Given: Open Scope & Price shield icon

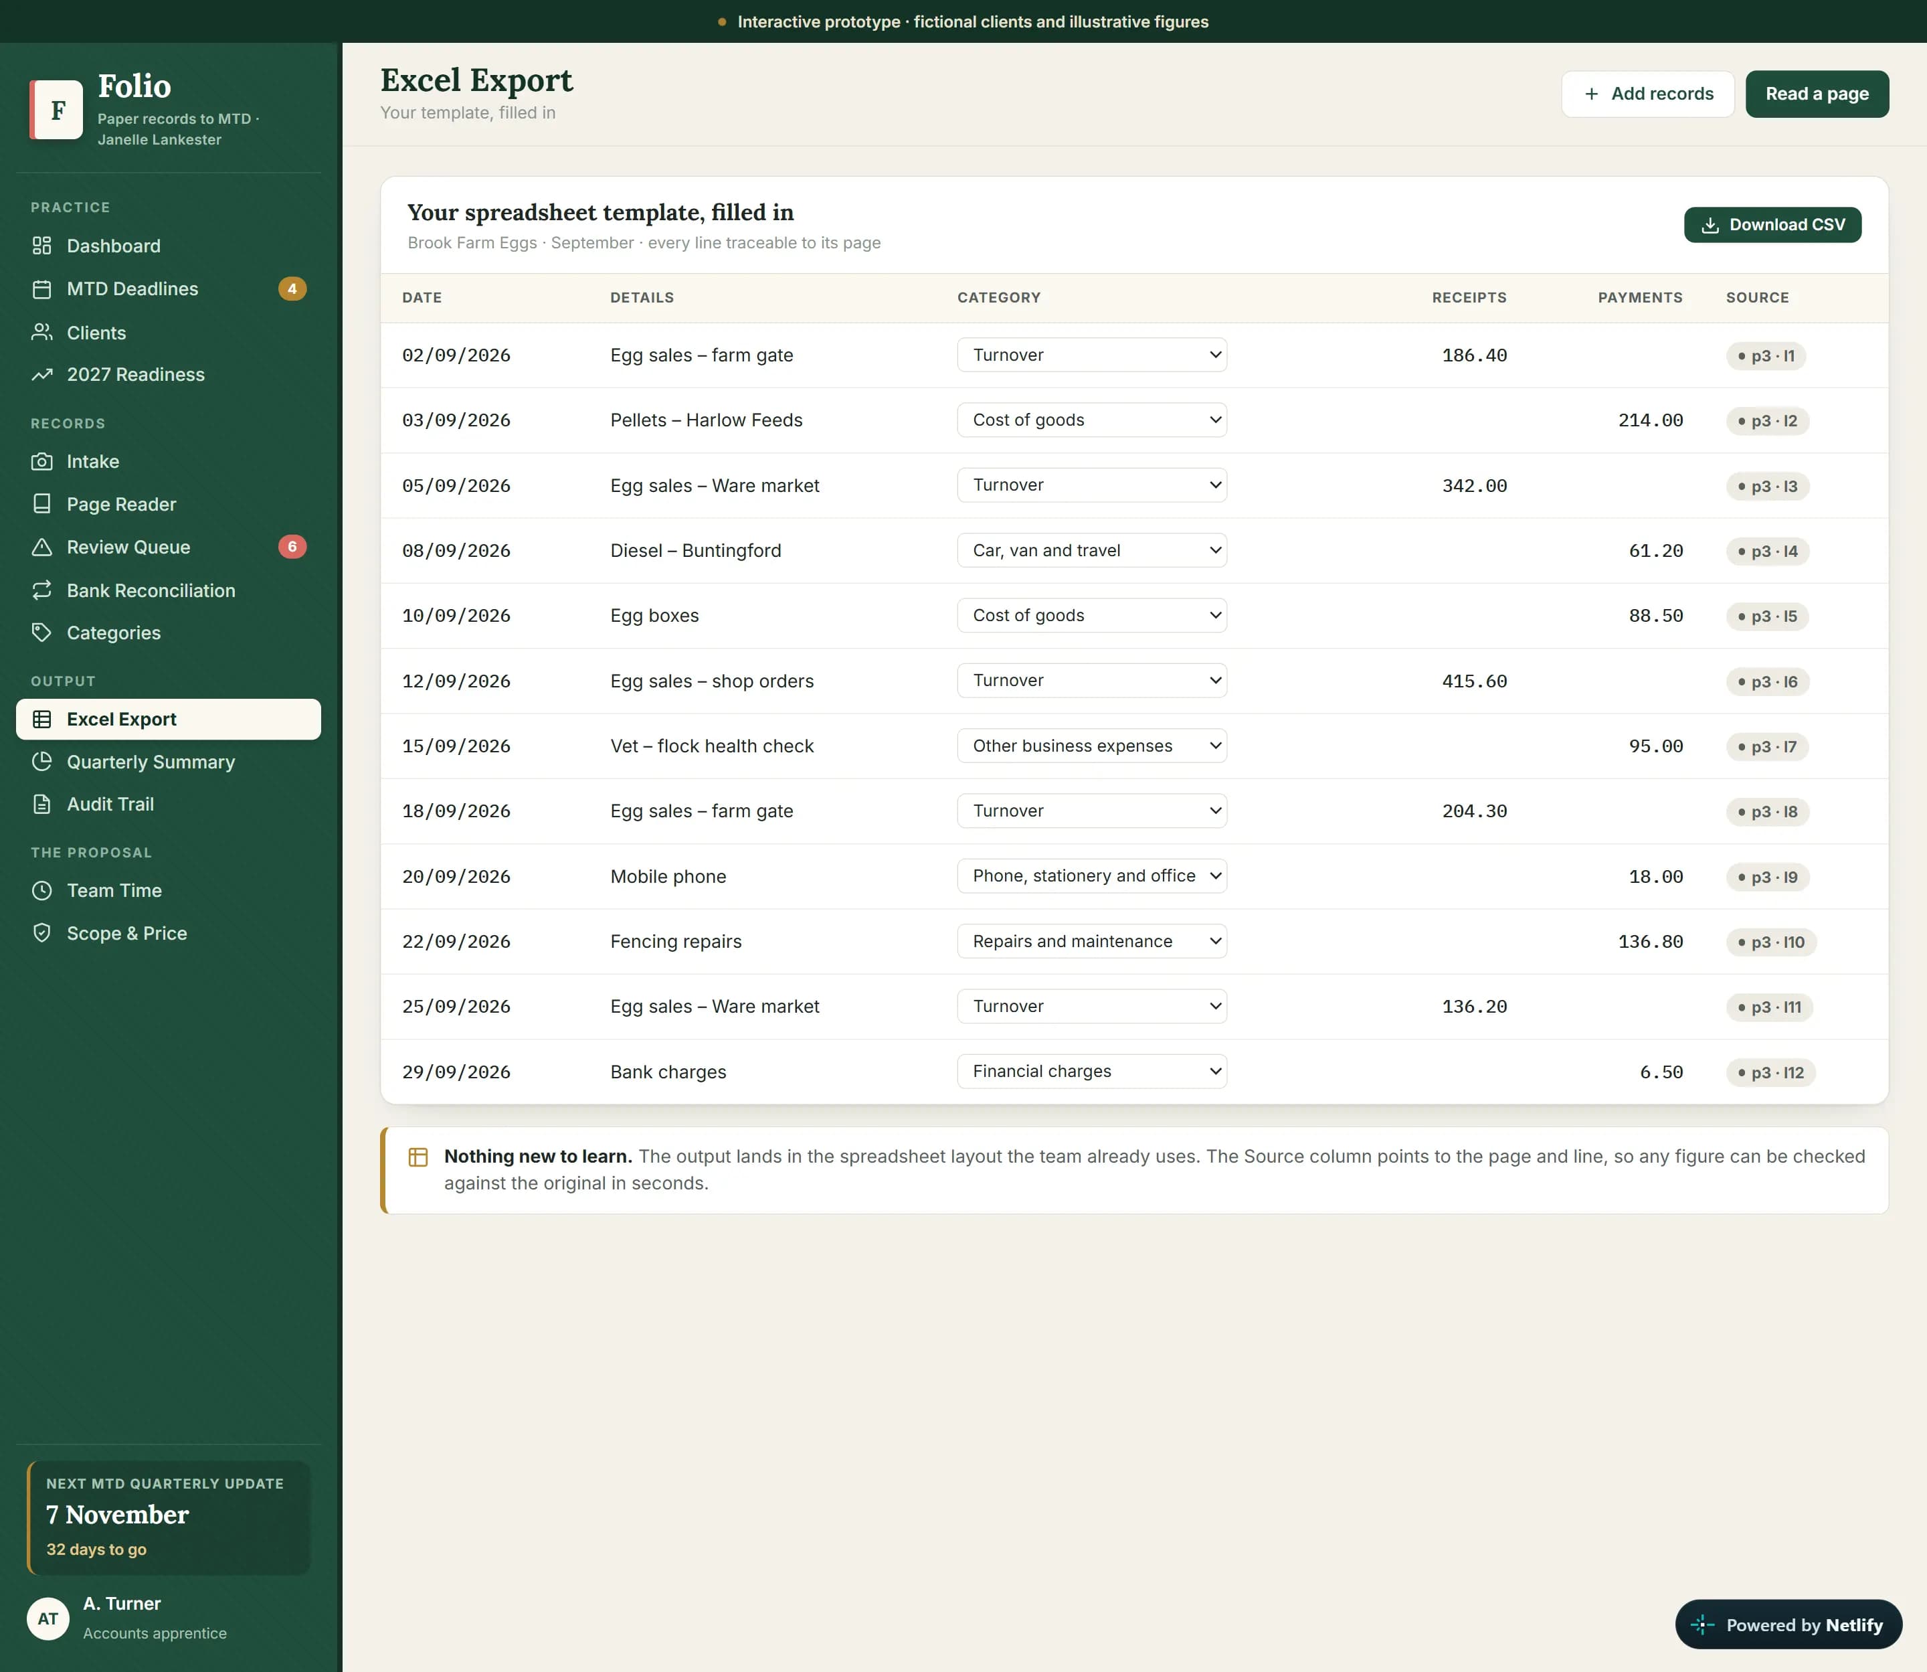Looking at the screenshot, I should click(x=42, y=933).
